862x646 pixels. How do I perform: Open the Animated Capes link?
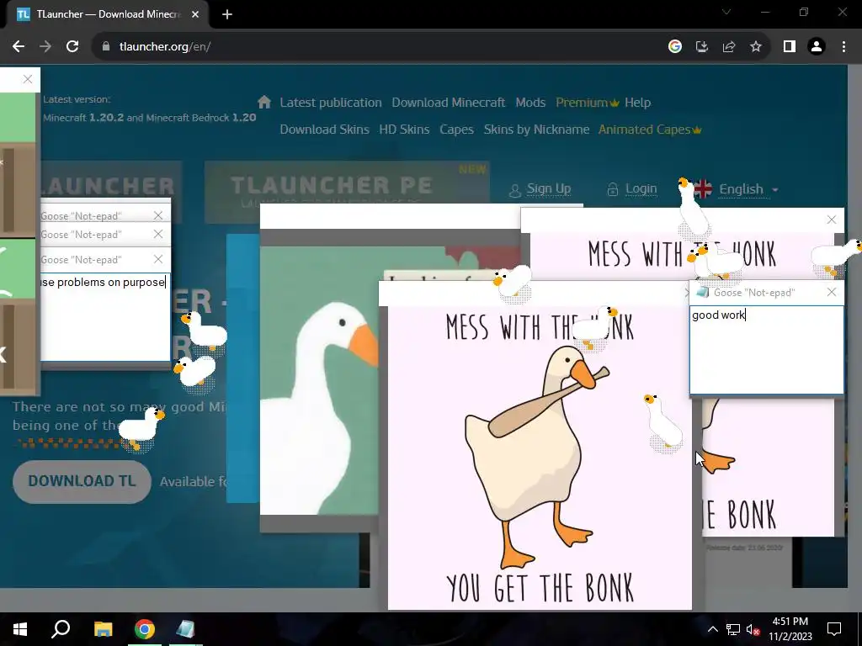tap(650, 130)
